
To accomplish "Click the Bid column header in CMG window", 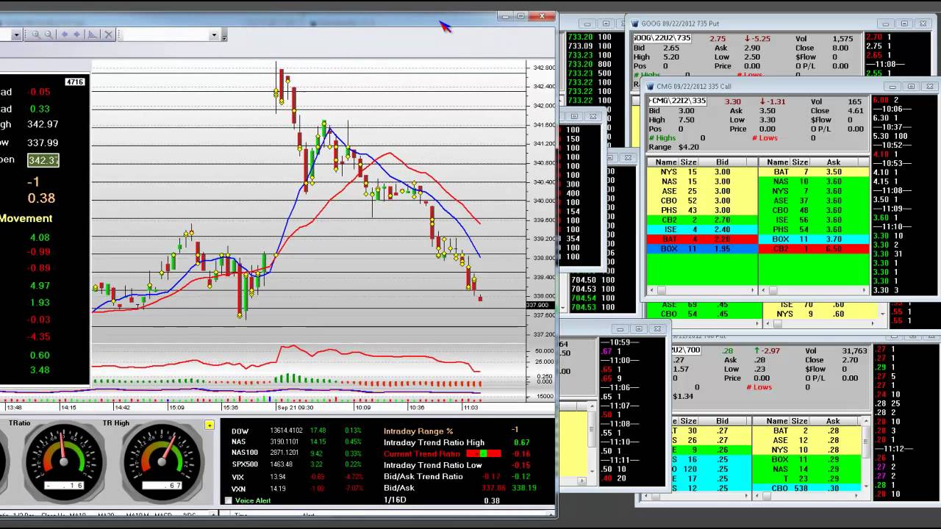I will pos(722,162).
